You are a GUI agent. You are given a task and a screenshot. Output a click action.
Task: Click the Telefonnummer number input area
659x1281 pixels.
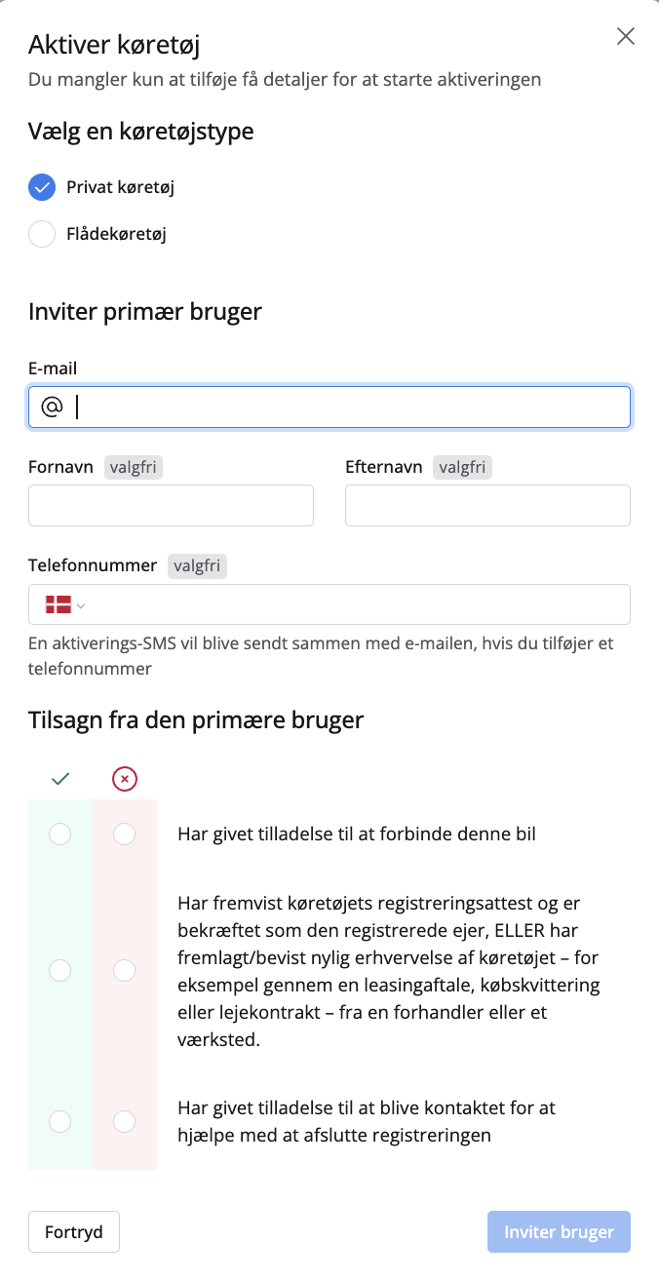click(361, 604)
